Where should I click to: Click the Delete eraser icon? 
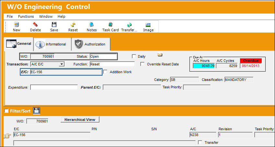point(35,24)
